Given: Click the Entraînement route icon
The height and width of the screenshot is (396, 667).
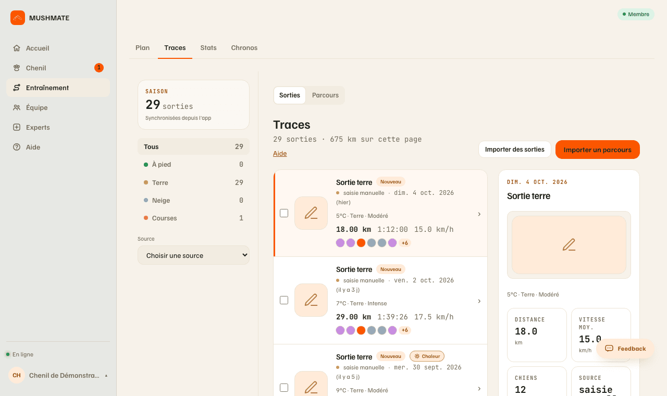Looking at the screenshot, I should (17, 88).
